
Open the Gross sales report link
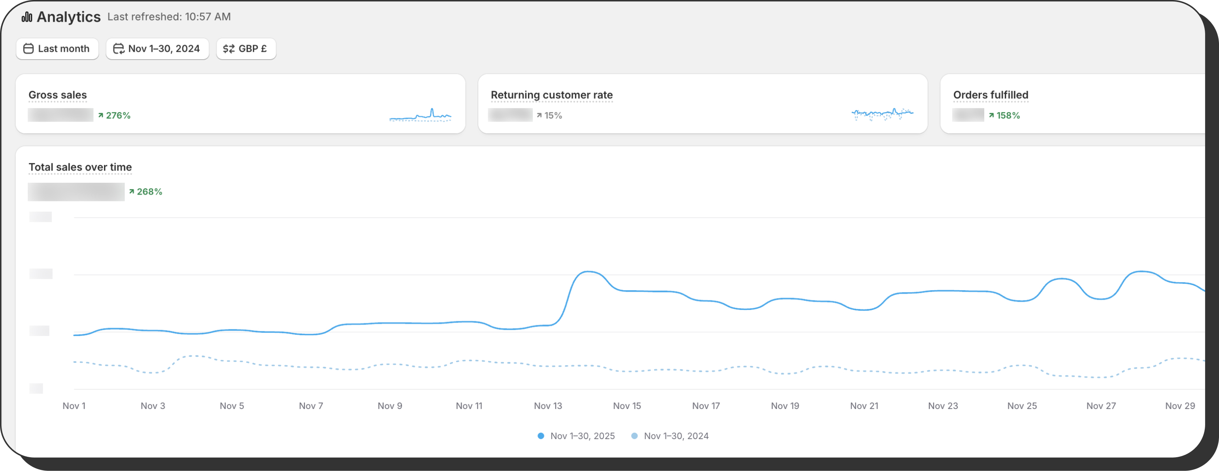58,95
